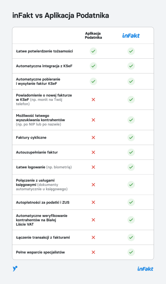Click the inFakt logo in table header
This screenshot has width=166, height=284.
[131, 35]
